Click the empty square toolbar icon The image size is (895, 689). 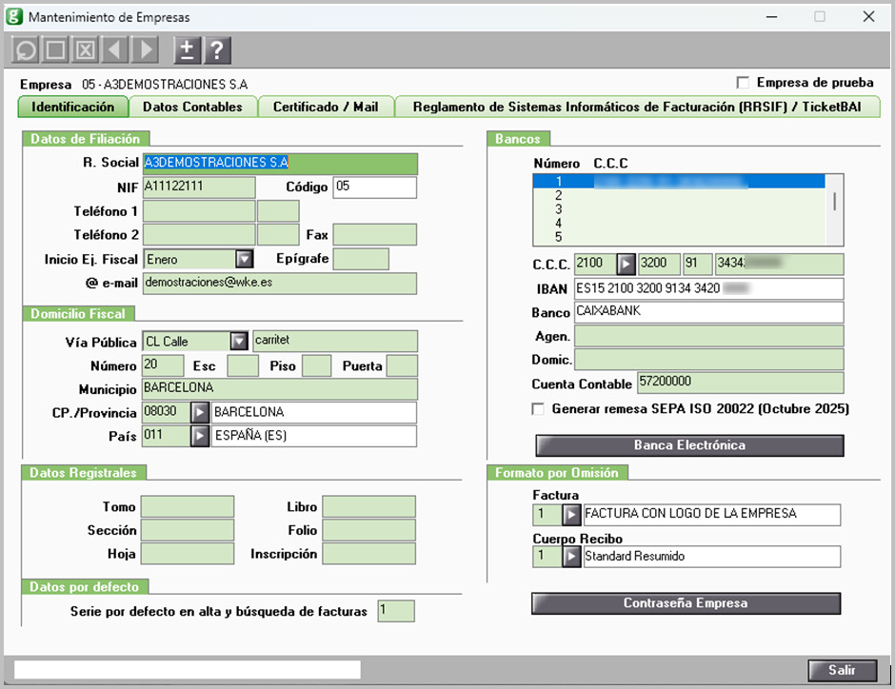55,50
